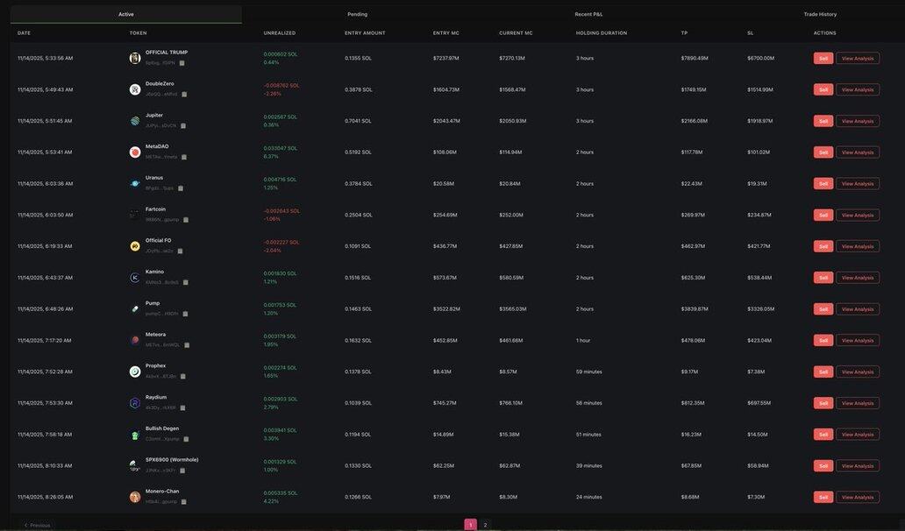
Task: Click the Previous page link
Action: coord(37,525)
